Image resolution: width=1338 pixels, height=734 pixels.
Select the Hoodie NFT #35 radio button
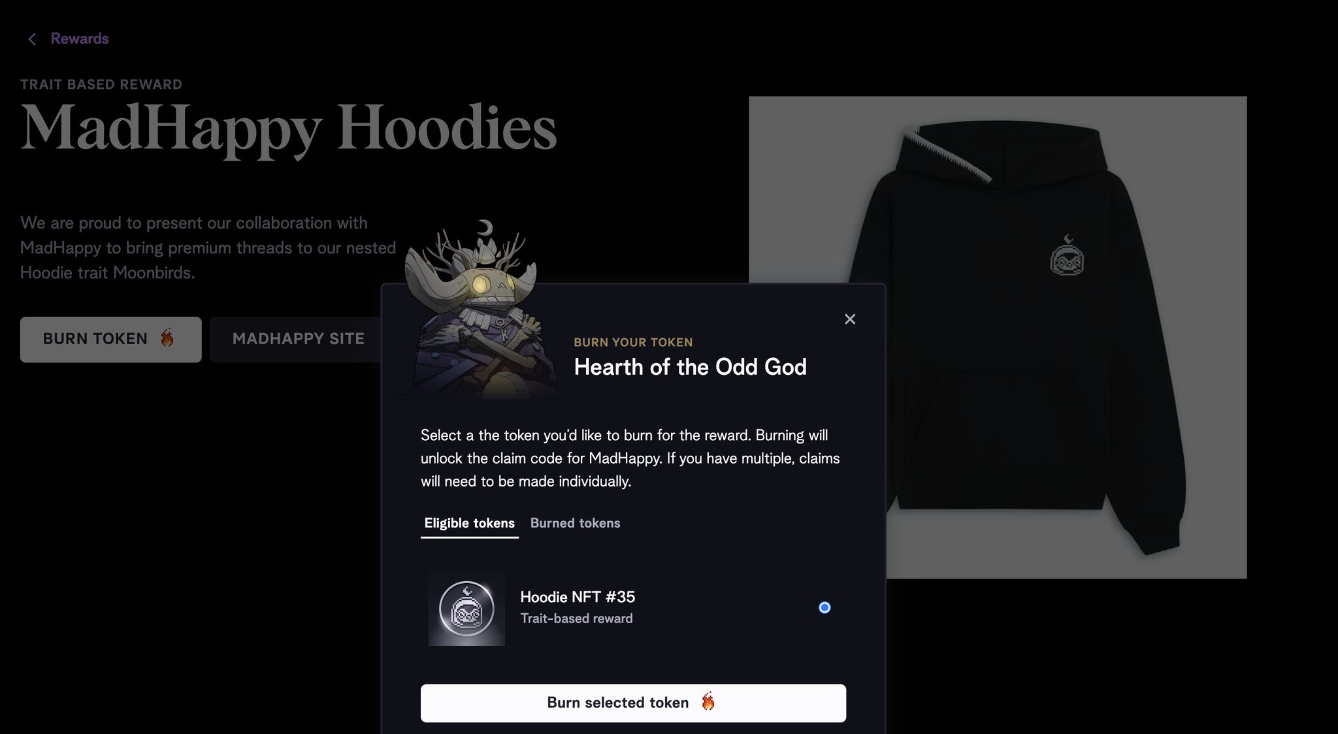point(824,607)
